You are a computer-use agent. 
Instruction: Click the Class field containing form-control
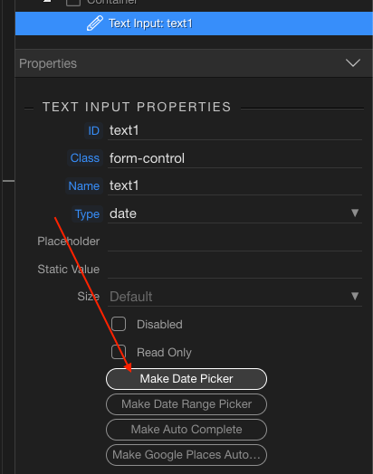pos(234,158)
